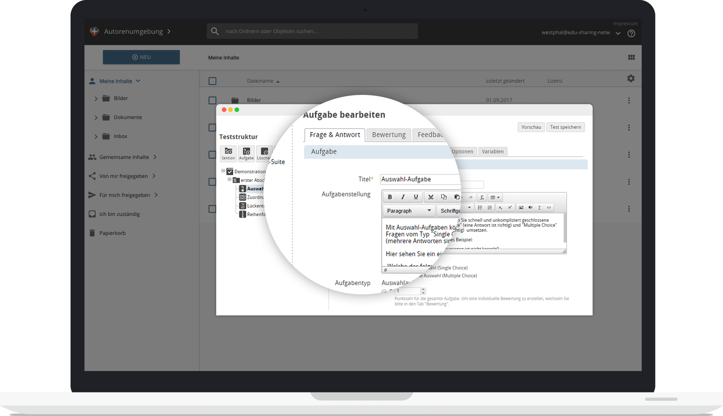The width and height of the screenshot is (723, 416).
Task: Open the table insert dropdown
Action: 495,197
